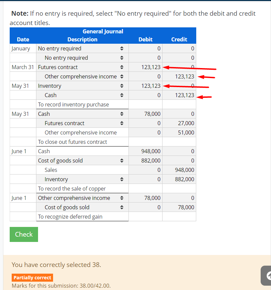Edit Futures contract credit 27,000 field
Image resolution: width=271 pixels, height=290 pixels.
pyautogui.click(x=179, y=123)
